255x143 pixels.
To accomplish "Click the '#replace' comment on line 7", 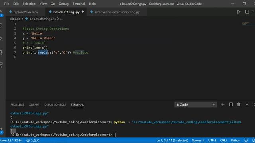I will pos(80,52).
